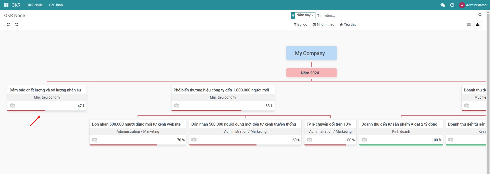This screenshot has height=174, width=490.
Task: Click camera icon on Tỷ lệ chuyển đổi card
Action: click(309, 140)
